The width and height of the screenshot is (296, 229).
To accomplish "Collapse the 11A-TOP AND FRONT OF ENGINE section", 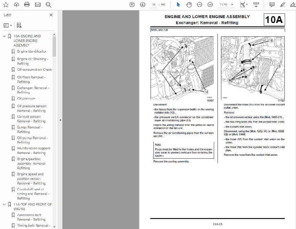I will pyautogui.click(x=4, y=205).
